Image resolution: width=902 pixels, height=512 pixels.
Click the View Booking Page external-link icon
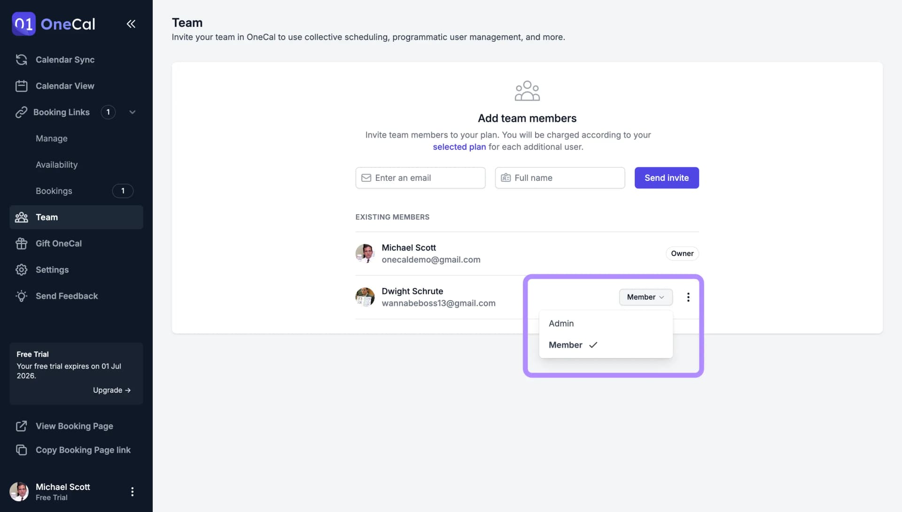(22, 426)
